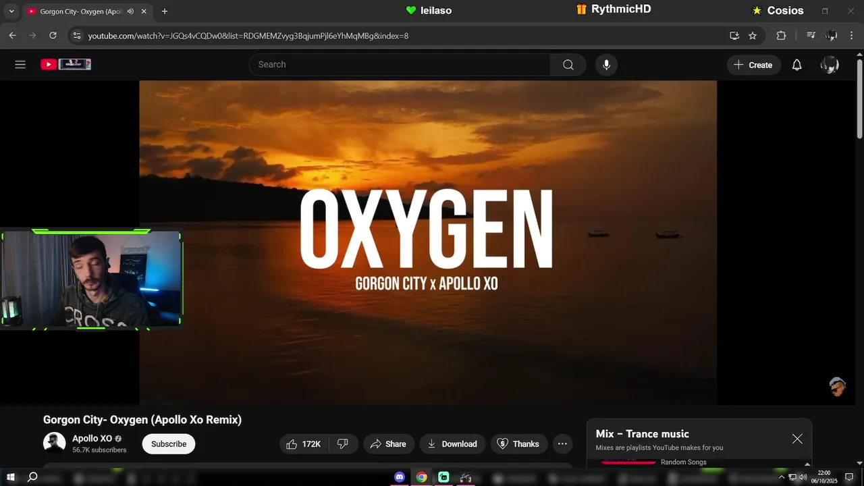Open Windows taskbar search
Screen dimensions: 864x486
click(x=32, y=477)
